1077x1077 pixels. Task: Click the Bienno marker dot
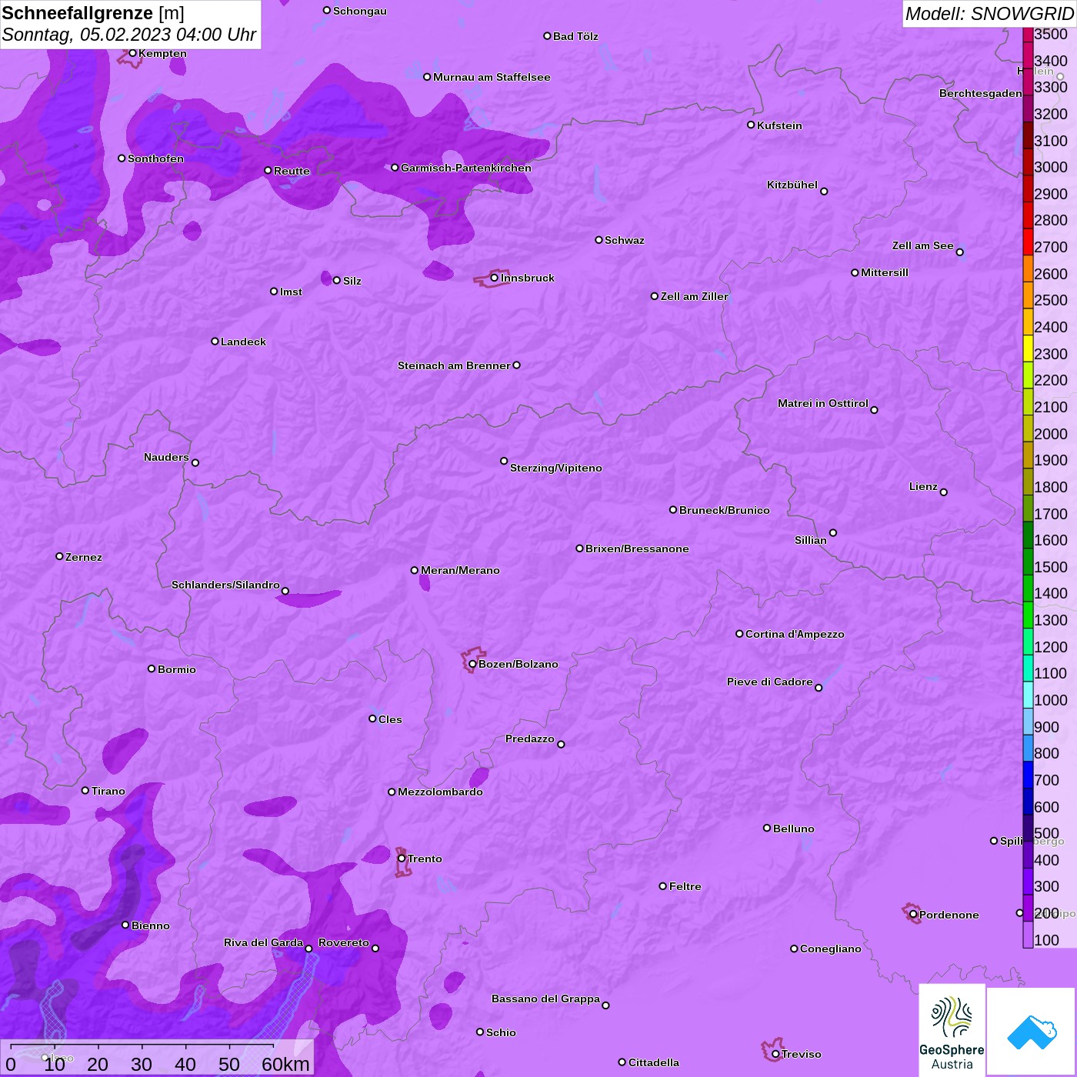coord(125,925)
